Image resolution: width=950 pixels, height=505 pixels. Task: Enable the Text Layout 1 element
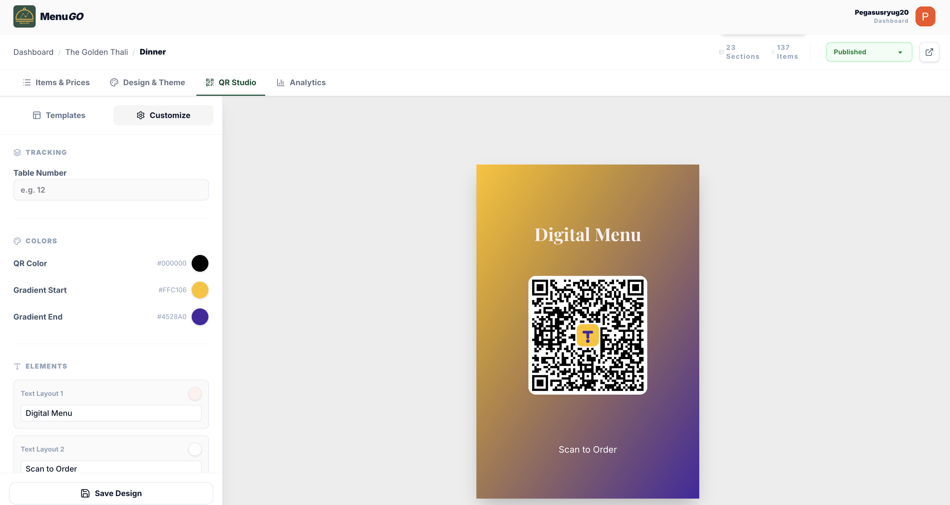click(x=195, y=393)
